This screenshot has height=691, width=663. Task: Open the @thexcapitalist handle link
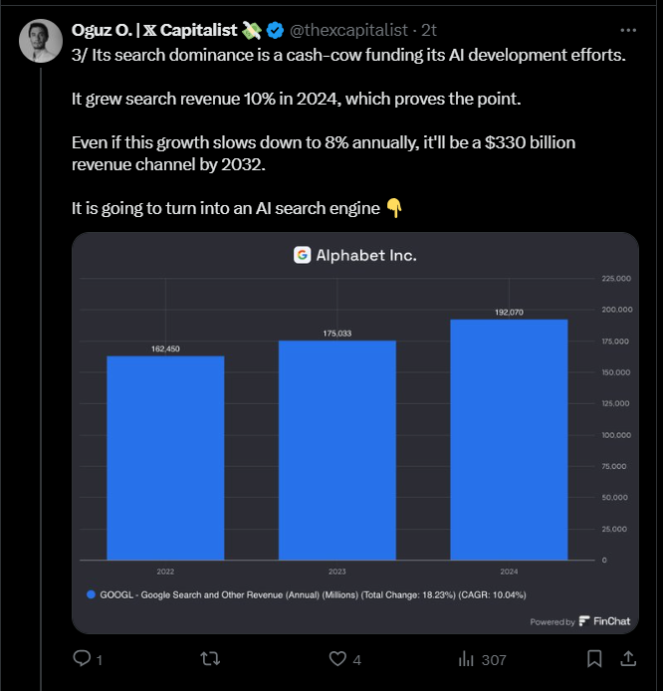[x=348, y=30]
